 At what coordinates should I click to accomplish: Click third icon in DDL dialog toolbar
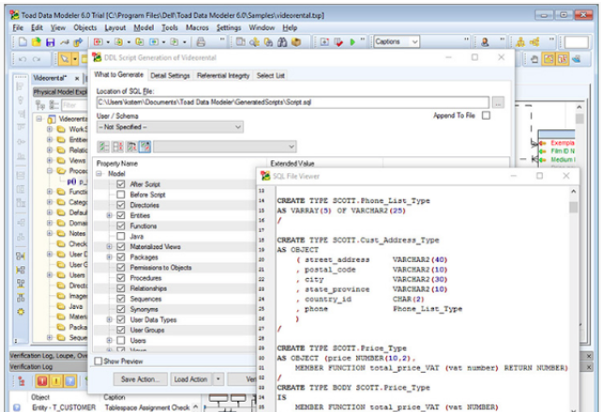pos(131,147)
